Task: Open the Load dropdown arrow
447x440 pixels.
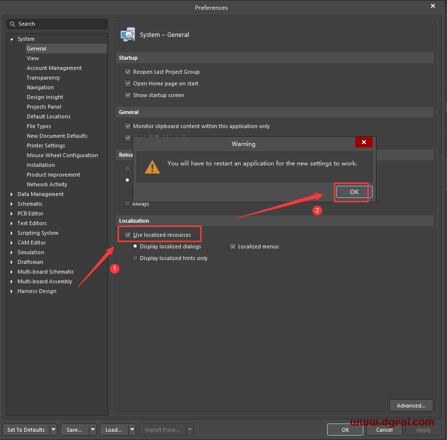Action: pyautogui.click(x=132, y=429)
